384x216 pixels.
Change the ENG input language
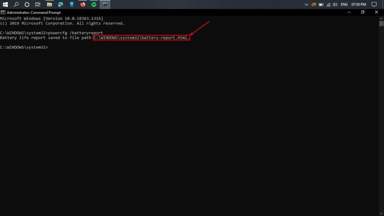344,4
